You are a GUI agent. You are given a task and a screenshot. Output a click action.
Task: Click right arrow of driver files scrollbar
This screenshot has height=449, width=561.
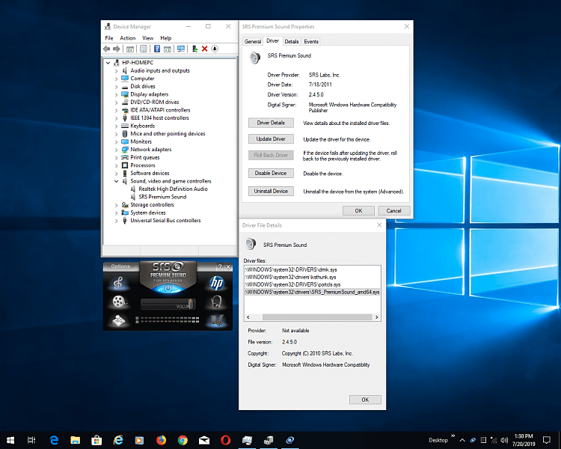376,317
